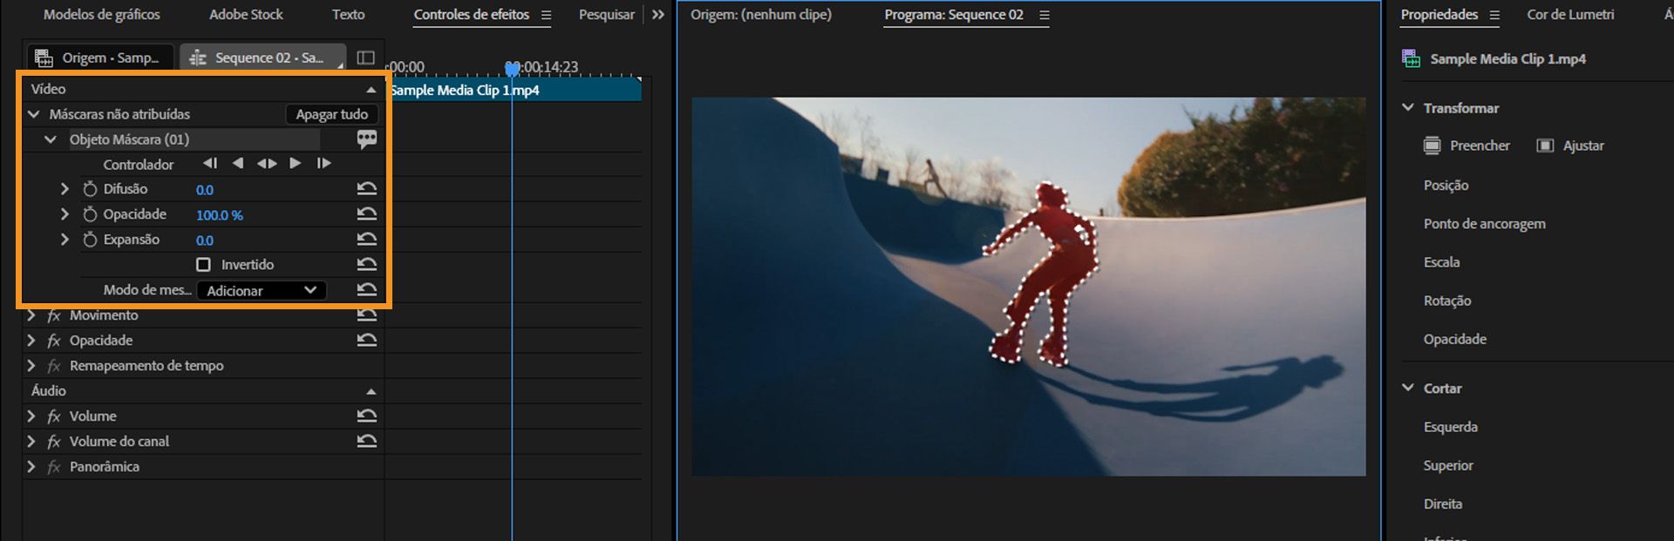1674x541 pixels.
Task: Switch to Origem: (nenhum clipe) tab
Action: (761, 15)
